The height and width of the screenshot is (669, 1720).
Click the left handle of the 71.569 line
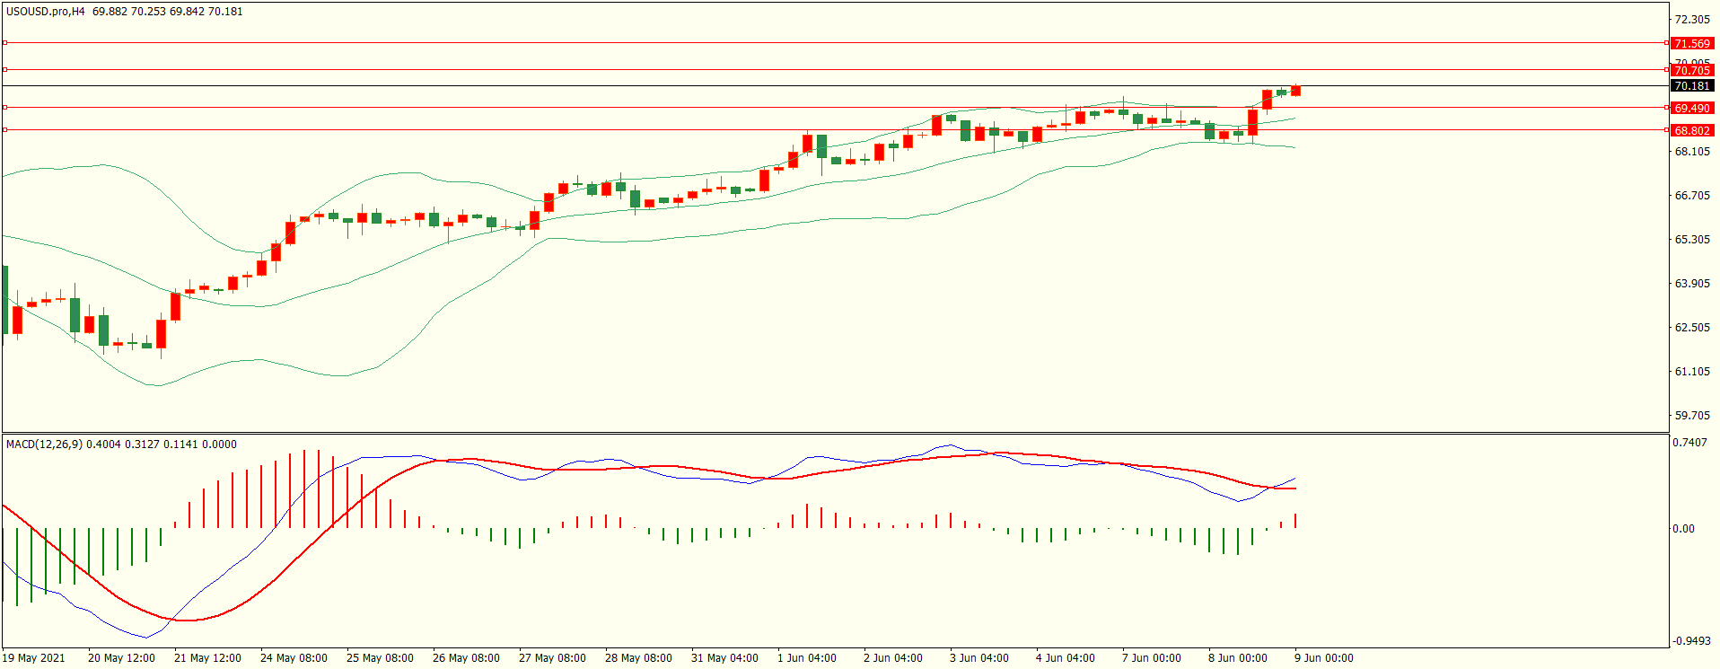click(5, 43)
